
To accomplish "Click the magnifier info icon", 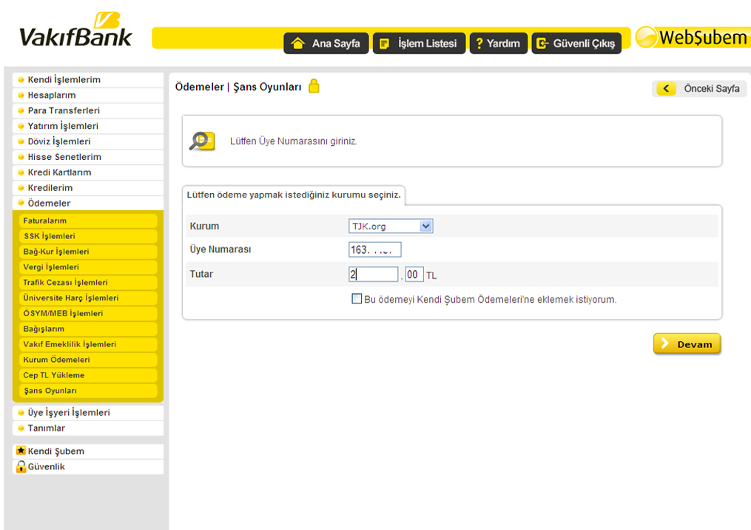I will click(x=202, y=141).
